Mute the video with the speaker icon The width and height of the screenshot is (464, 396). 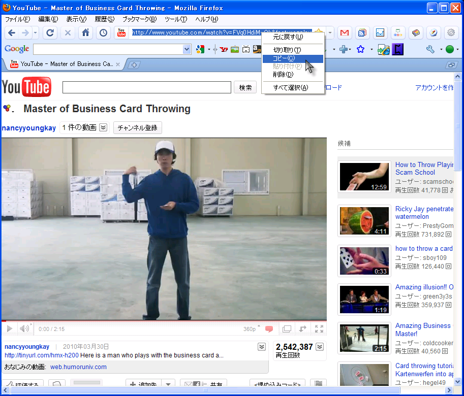[x=24, y=329]
